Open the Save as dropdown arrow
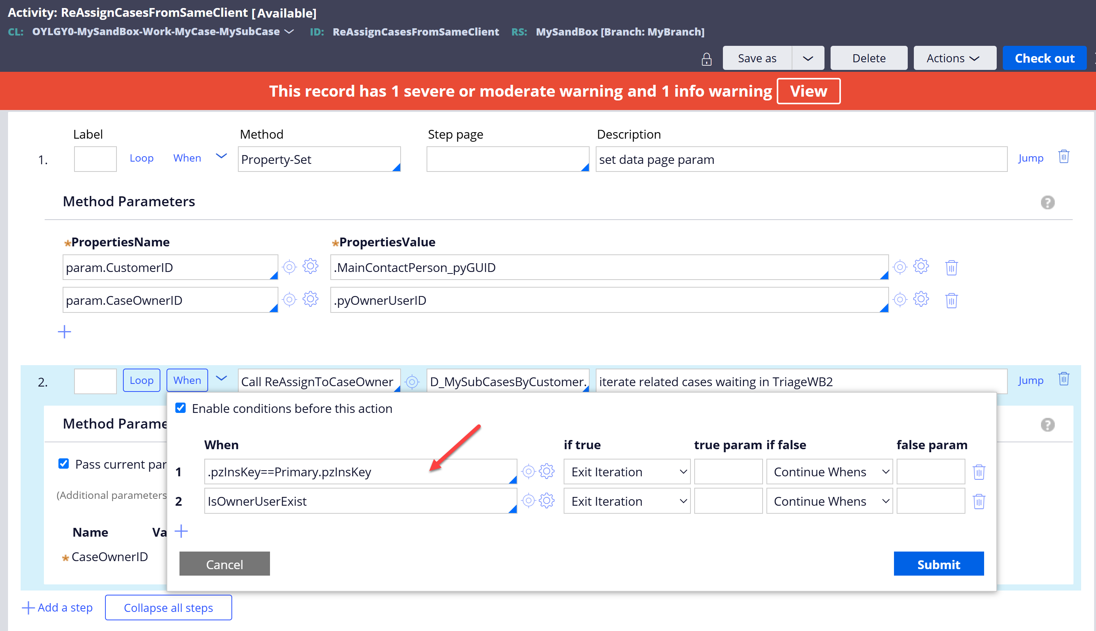 (x=808, y=58)
